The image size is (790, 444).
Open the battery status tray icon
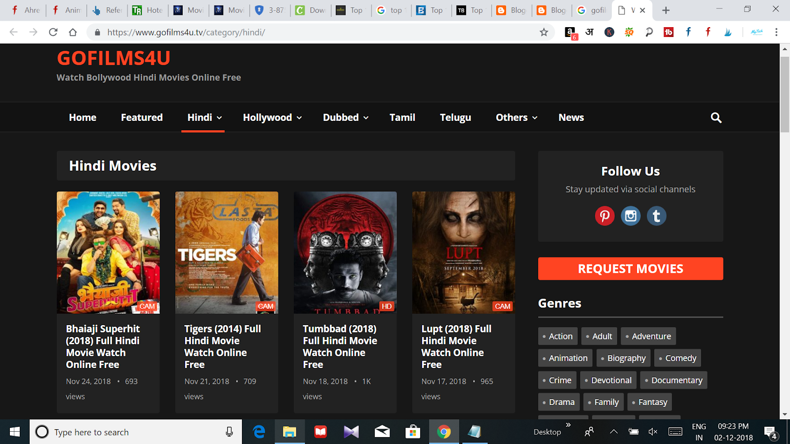click(633, 432)
